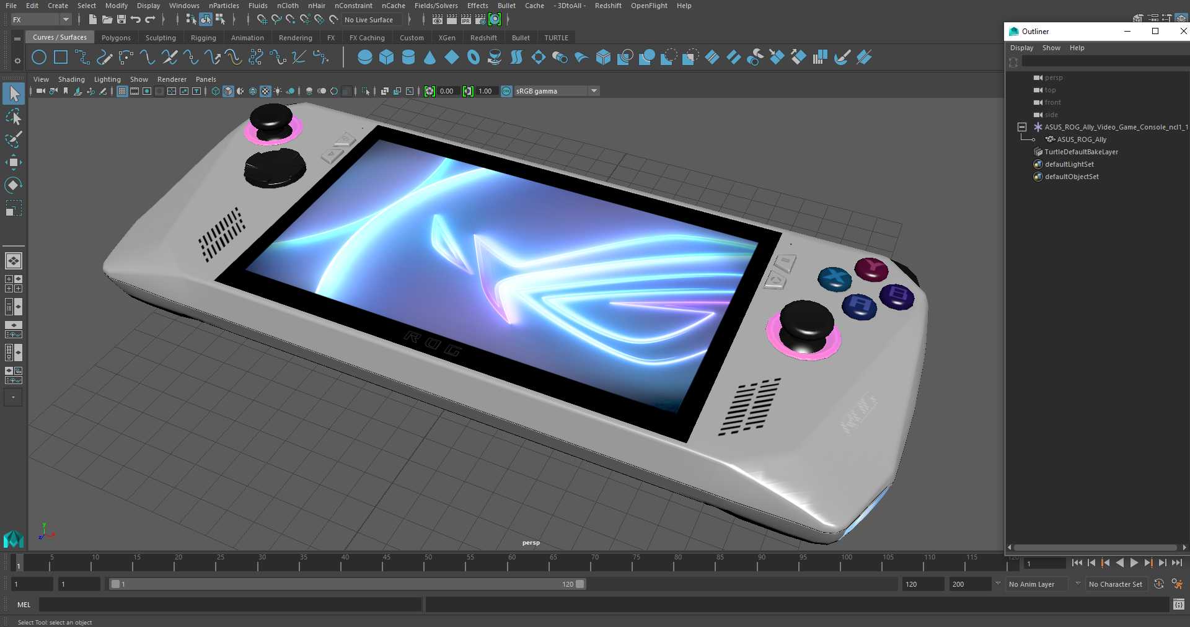Viewport: 1190px width, 627px height.
Task: Choose the Paint Selection tool
Action: point(14,139)
